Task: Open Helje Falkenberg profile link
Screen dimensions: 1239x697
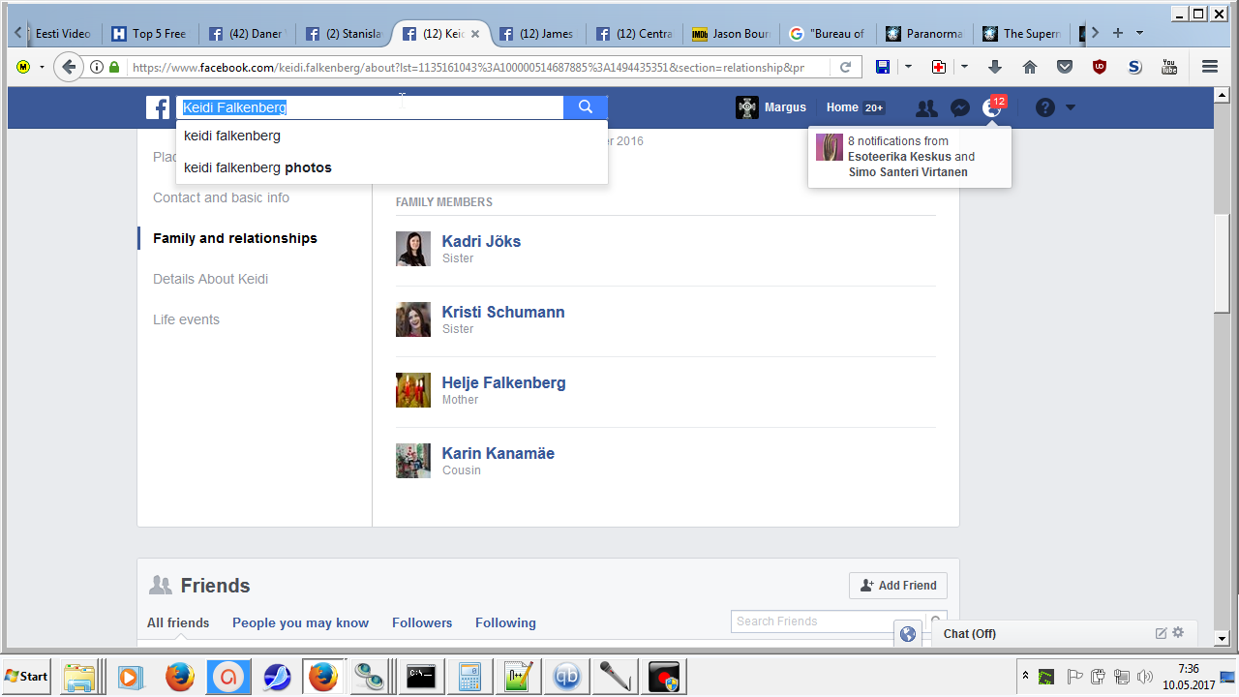Action: 503,382
